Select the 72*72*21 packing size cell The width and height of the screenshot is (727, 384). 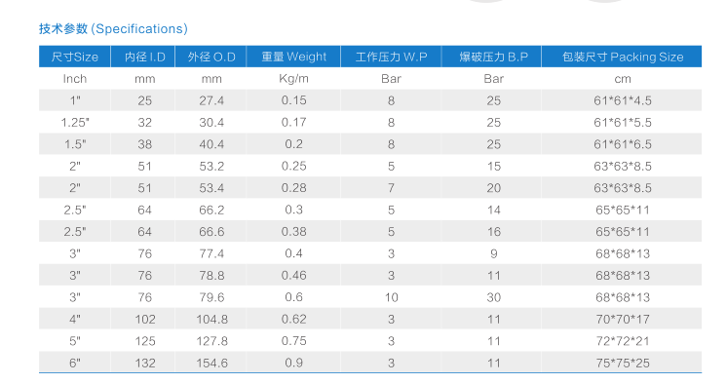(622, 341)
